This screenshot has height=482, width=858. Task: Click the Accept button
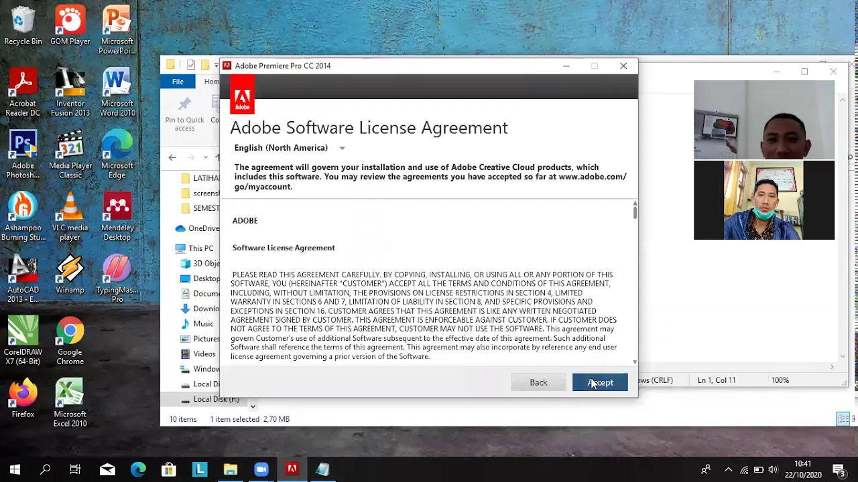click(x=600, y=382)
